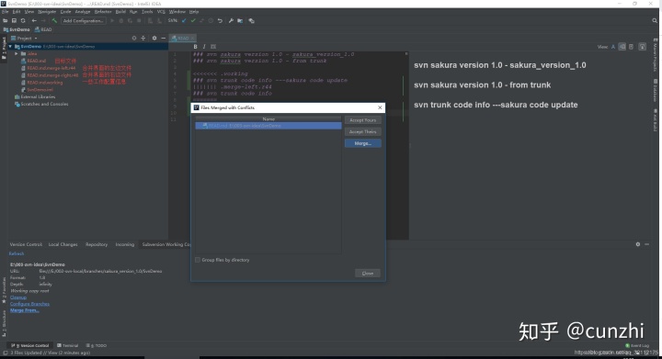Open the Tools menu
662x359 pixels.
tap(147, 12)
